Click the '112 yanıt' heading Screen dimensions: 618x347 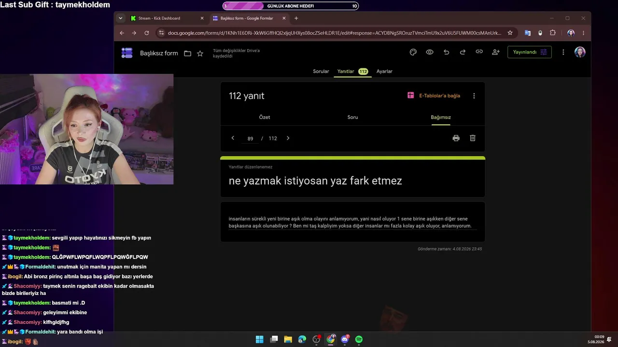point(247,96)
